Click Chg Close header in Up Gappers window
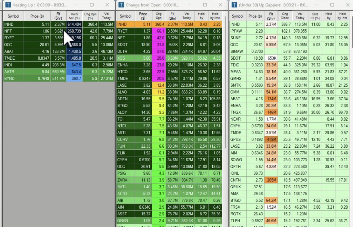Viewport: 353px width, 227px height. pyautogui.click(x=285, y=16)
